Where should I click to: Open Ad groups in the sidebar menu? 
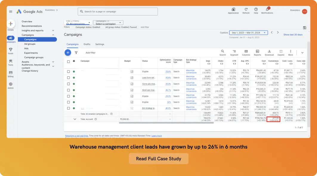point(30,44)
